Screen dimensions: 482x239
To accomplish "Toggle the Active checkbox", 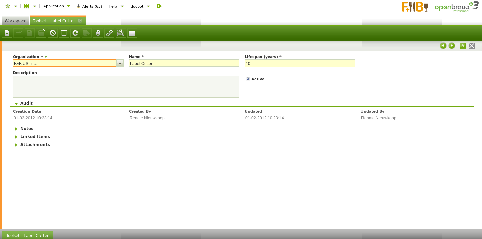I will point(248,79).
